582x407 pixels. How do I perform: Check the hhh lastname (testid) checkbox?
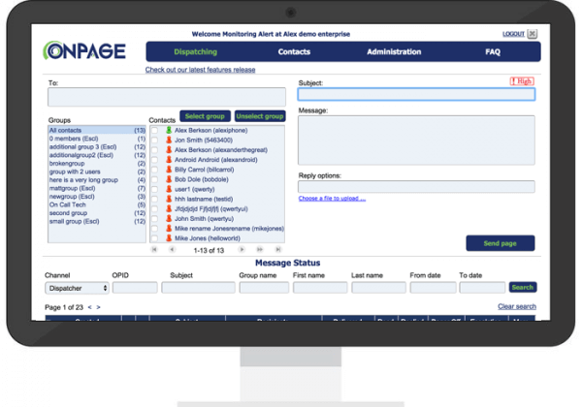coord(154,199)
